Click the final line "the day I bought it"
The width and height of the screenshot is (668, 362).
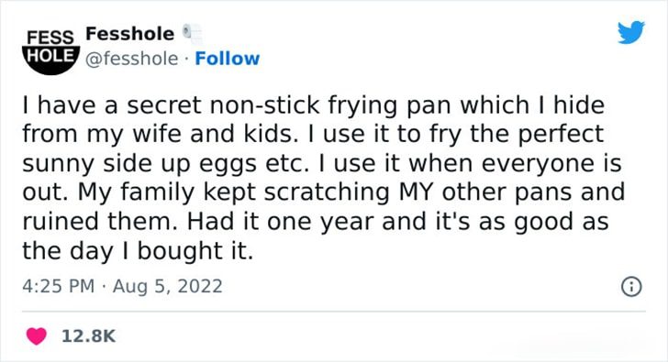click(x=138, y=251)
